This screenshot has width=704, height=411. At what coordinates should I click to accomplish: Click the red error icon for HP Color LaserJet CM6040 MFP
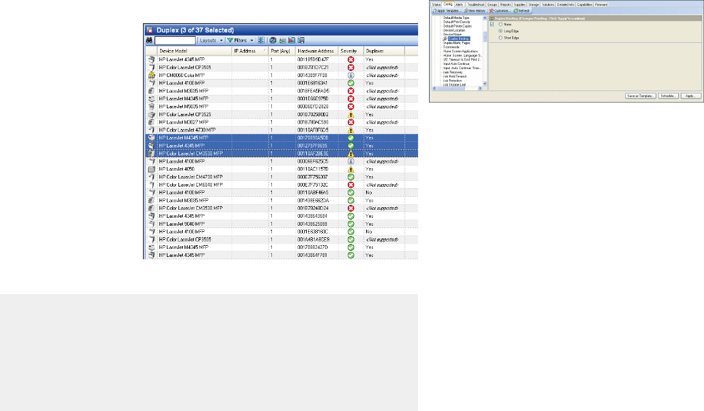[x=351, y=185]
